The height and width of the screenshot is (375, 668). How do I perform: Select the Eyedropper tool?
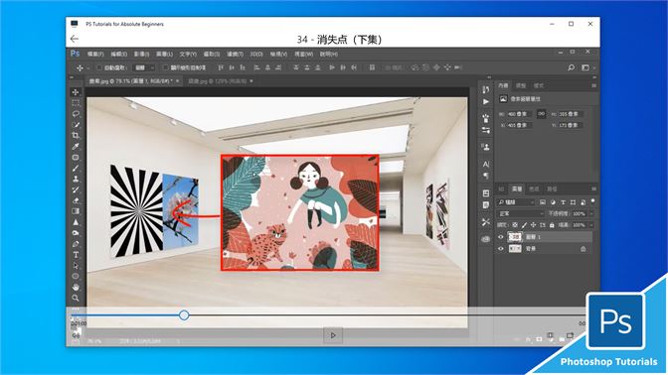[76, 146]
